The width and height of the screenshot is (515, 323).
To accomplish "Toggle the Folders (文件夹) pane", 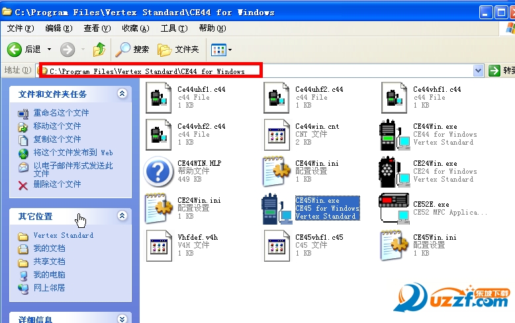I will click(178, 50).
